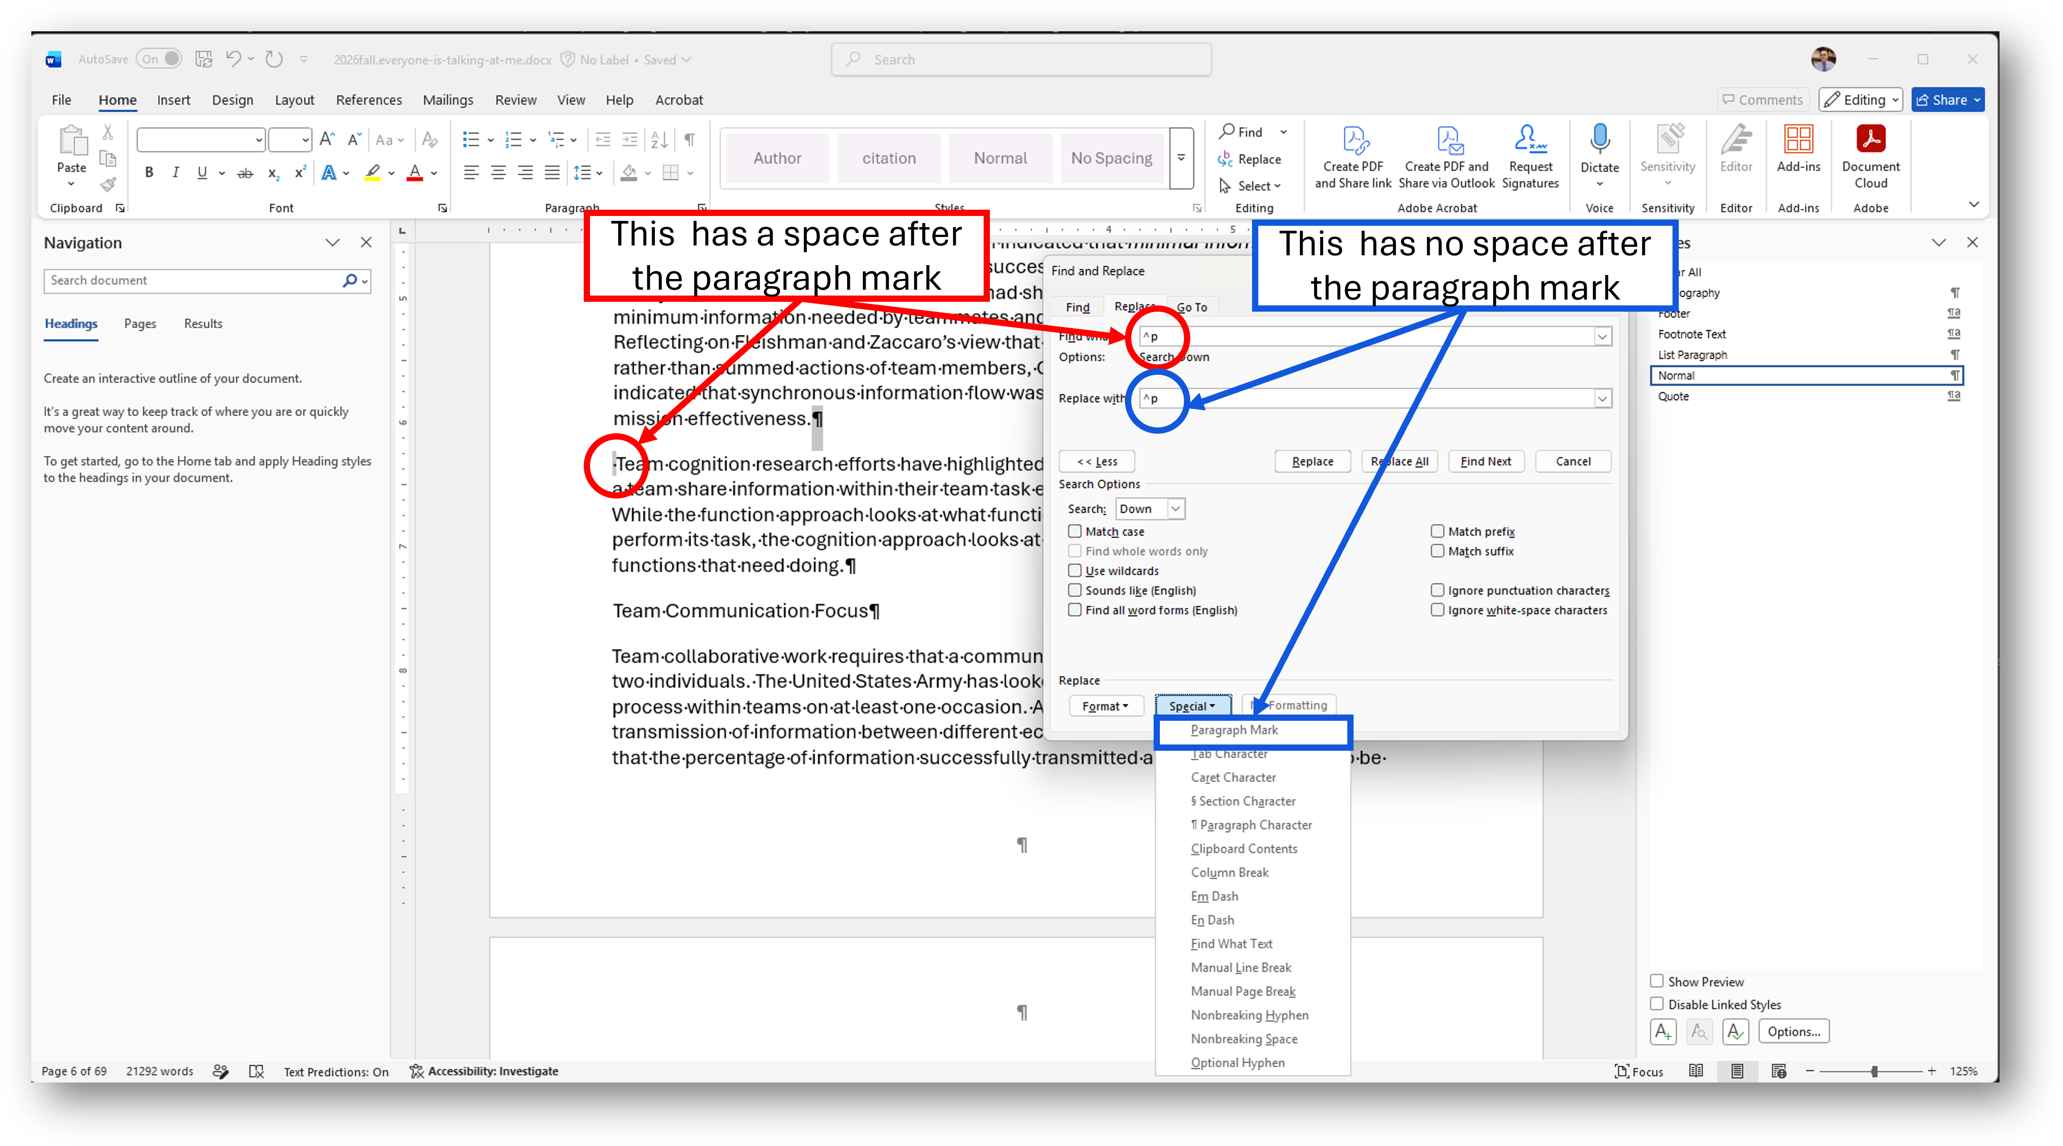Image resolution: width=2063 pixels, height=1146 pixels.
Task: Toggle Show/Hide paragraph marks in ribbon
Action: coord(690,140)
